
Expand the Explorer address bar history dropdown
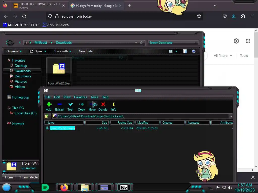[x=136, y=43]
